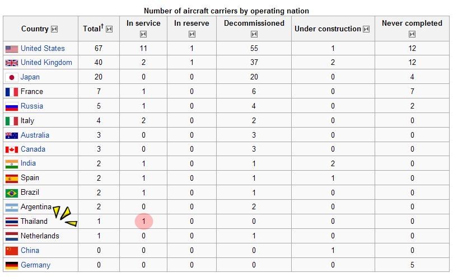Click the Germany flag icon
453x277 pixels.
[12, 265]
